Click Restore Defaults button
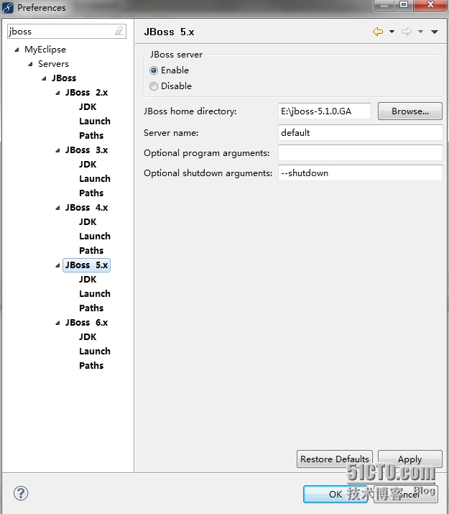This screenshot has height=514, width=449. tap(334, 459)
